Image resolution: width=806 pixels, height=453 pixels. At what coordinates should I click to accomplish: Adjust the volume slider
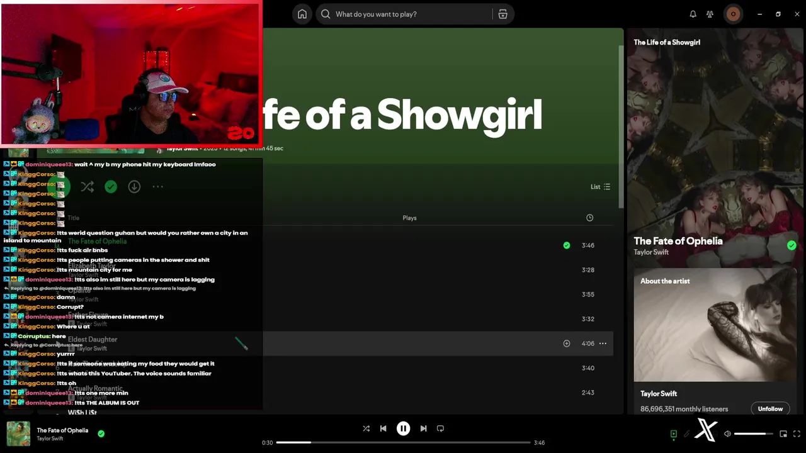click(x=754, y=434)
